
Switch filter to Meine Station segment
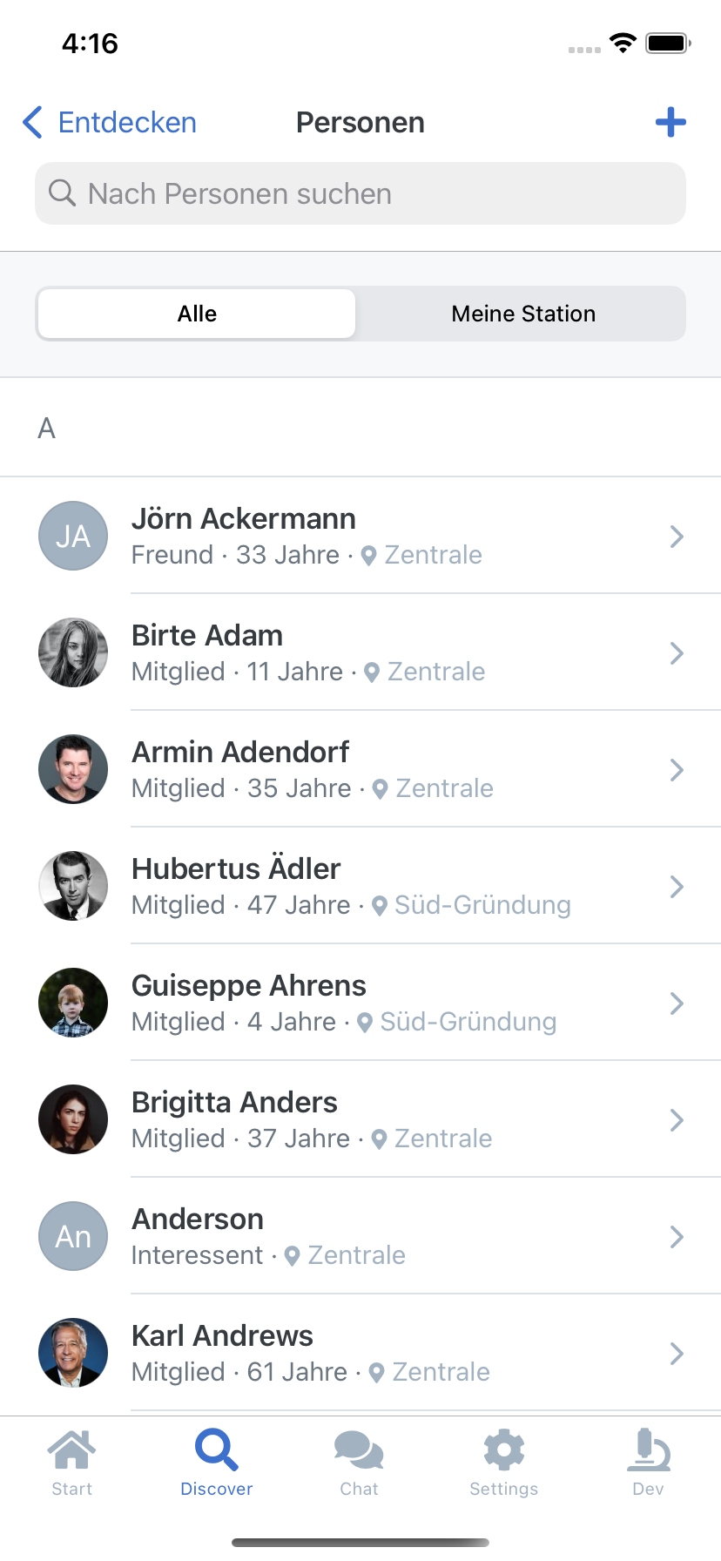point(523,314)
